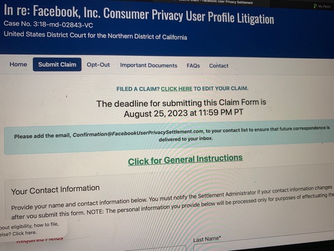Click the teal email reminder banner
The width and height of the screenshot is (334, 251).
pos(167,136)
